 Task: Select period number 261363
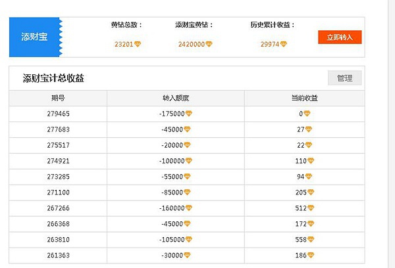(x=58, y=256)
